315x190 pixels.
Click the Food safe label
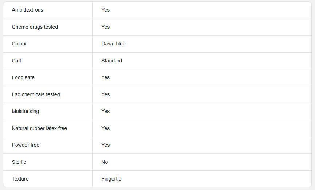click(23, 78)
